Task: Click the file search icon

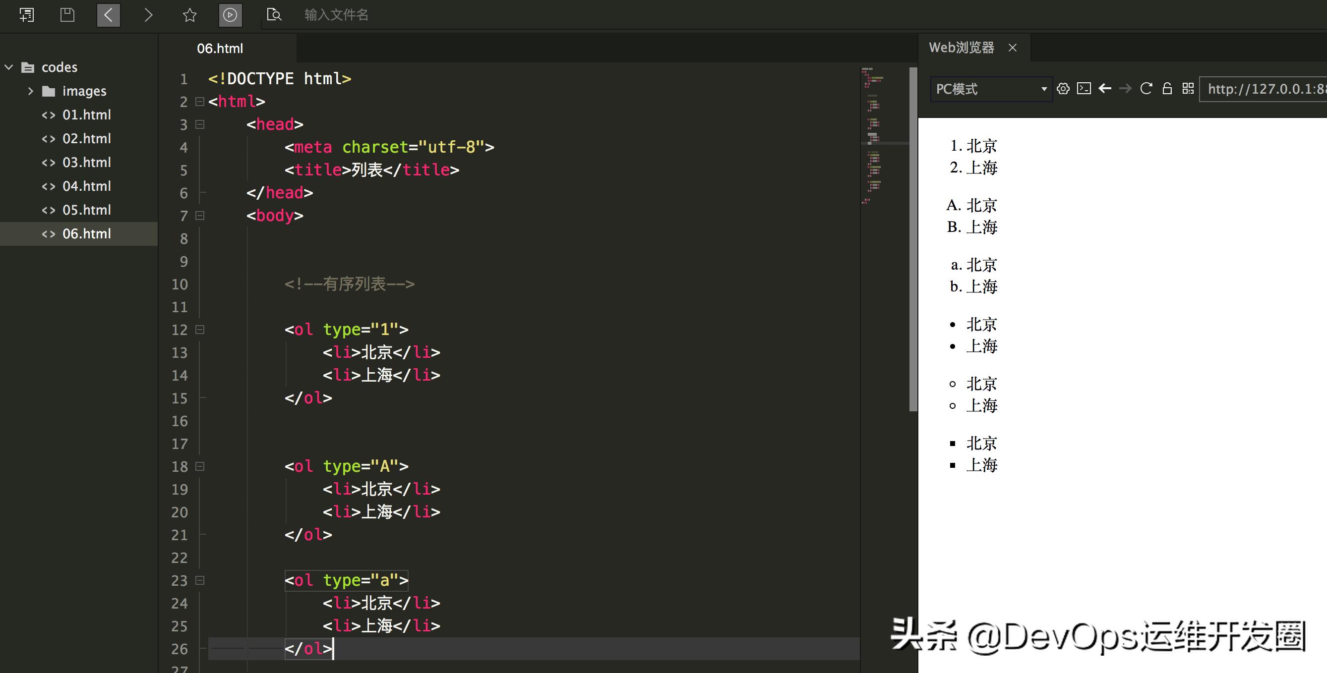Action: coord(274,15)
